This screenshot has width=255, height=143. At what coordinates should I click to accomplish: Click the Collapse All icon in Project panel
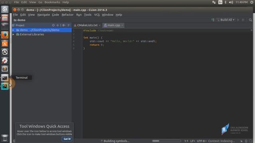pyautogui.click(x=57, y=25)
